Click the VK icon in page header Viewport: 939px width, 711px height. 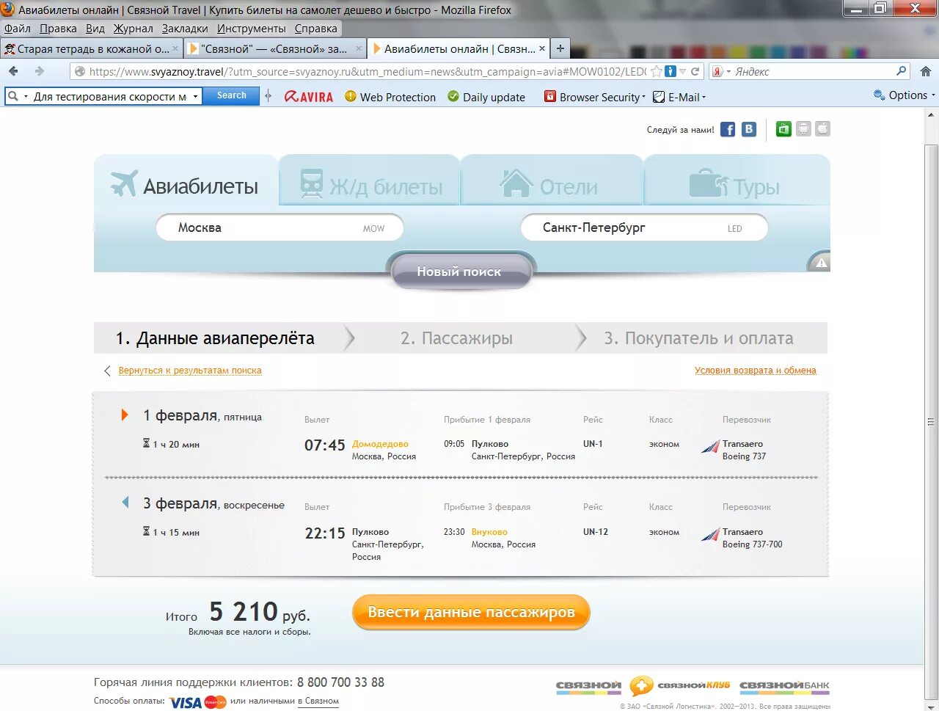(749, 129)
